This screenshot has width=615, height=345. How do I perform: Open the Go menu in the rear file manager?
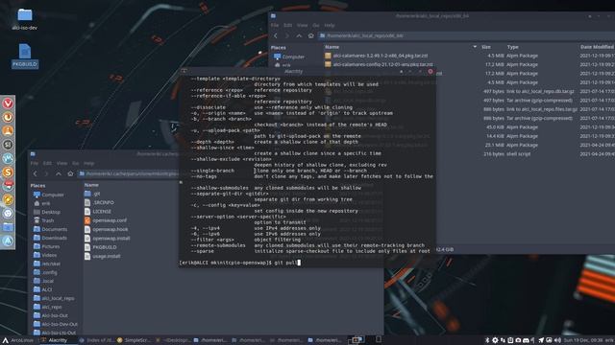click(316, 25)
